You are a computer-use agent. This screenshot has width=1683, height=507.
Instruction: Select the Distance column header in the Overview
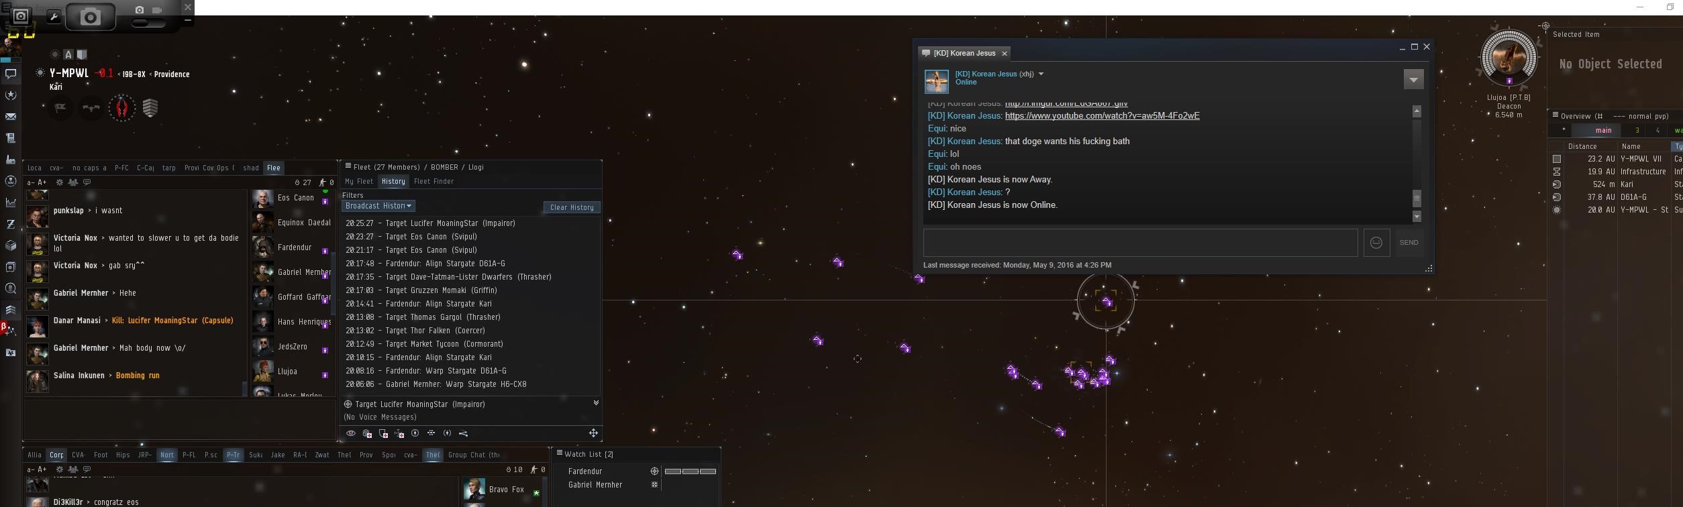pyautogui.click(x=1582, y=146)
